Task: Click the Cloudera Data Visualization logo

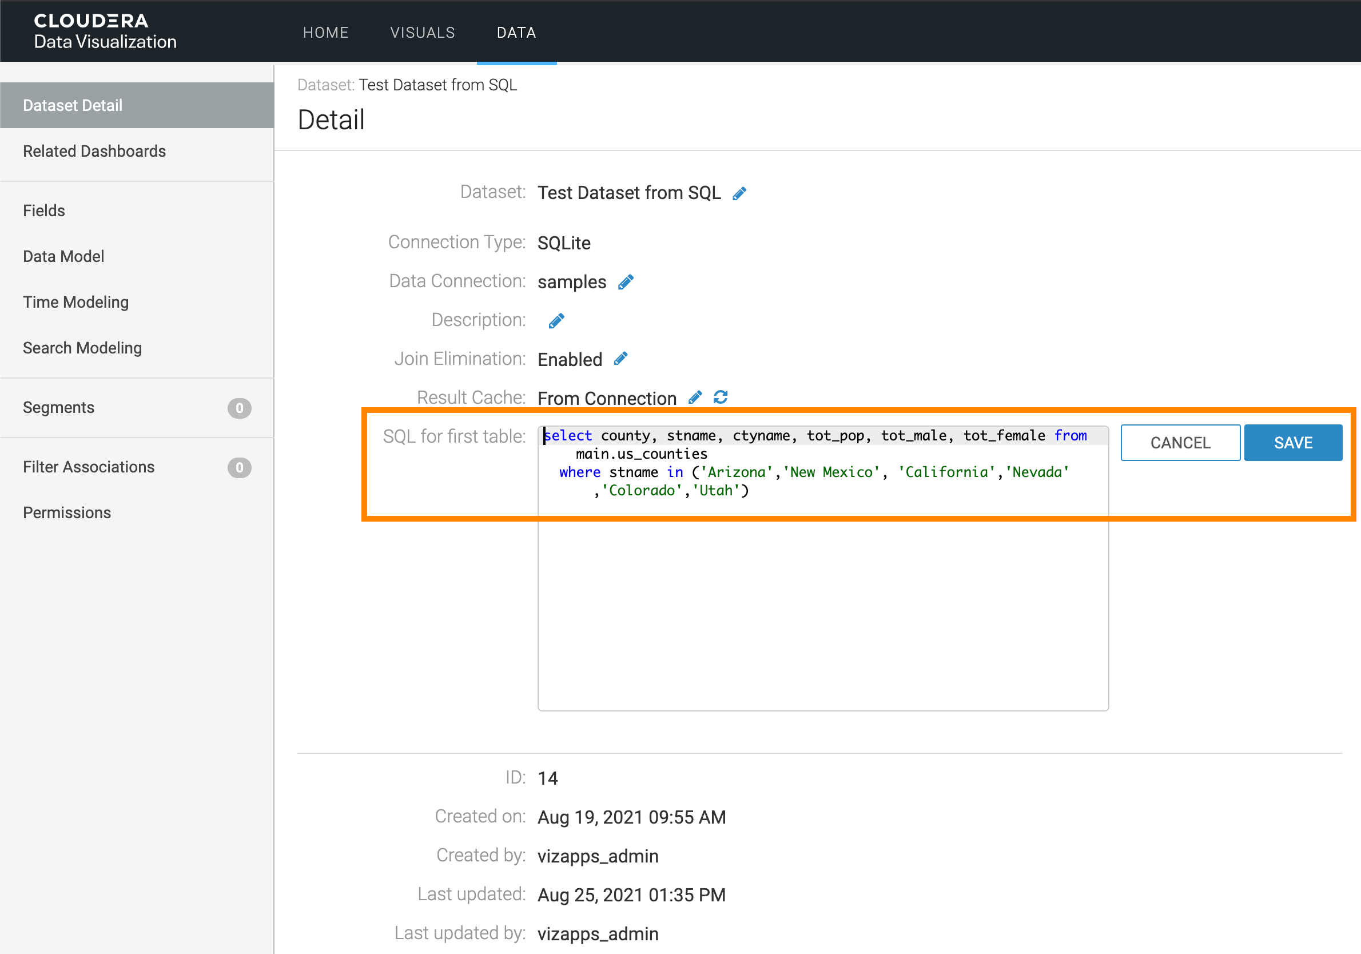Action: (105, 31)
